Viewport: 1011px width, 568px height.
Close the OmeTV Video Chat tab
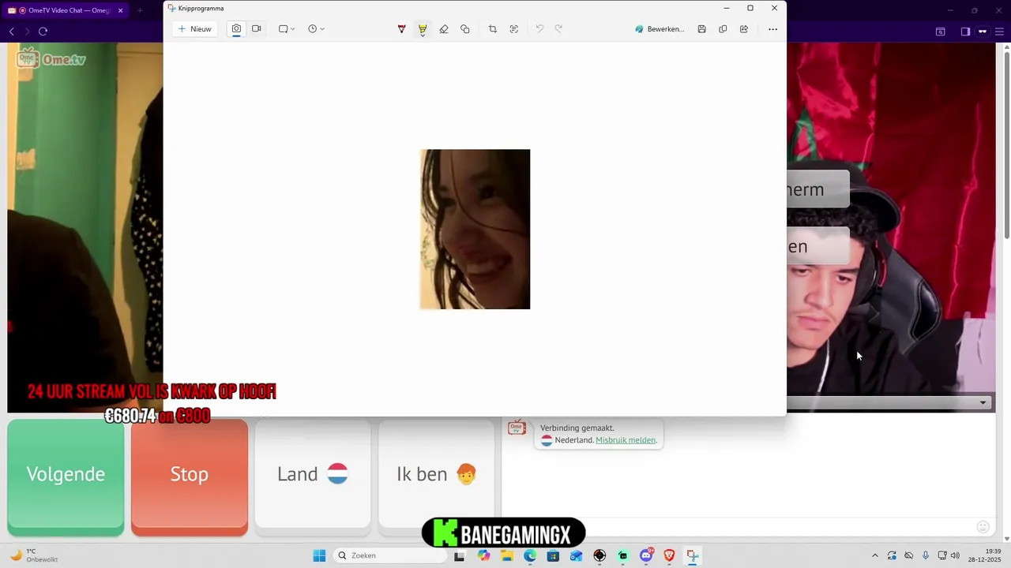pos(120,10)
